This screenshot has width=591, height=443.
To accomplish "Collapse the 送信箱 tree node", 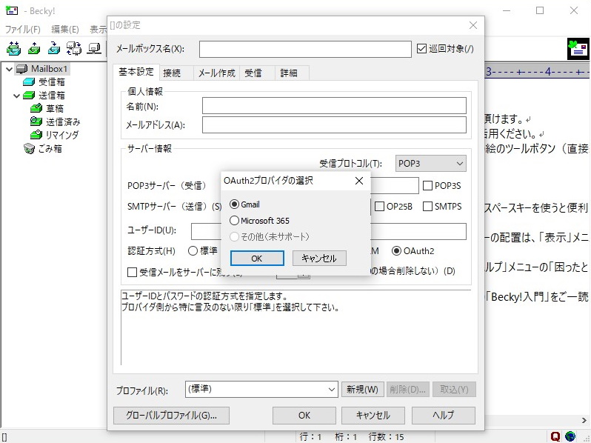I will coord(16,96).
